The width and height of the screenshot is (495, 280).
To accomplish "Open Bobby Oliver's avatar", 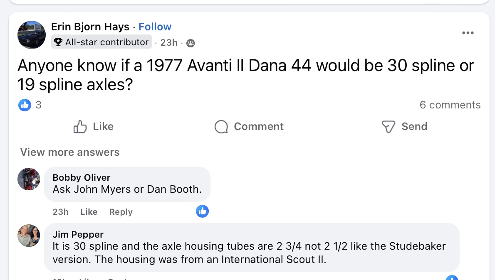I will 29,179.
